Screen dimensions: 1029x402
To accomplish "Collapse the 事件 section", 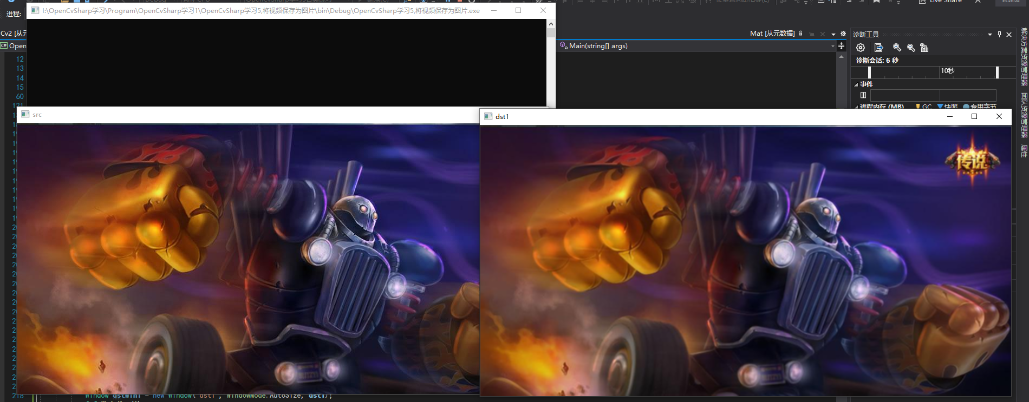I will point(856,84).
